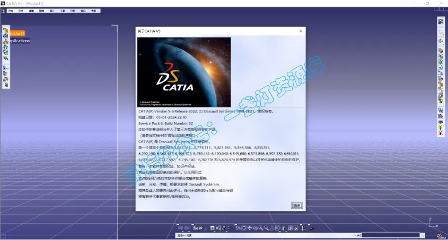
Task: Click the power input field in status bar
Action: [391, 235]
